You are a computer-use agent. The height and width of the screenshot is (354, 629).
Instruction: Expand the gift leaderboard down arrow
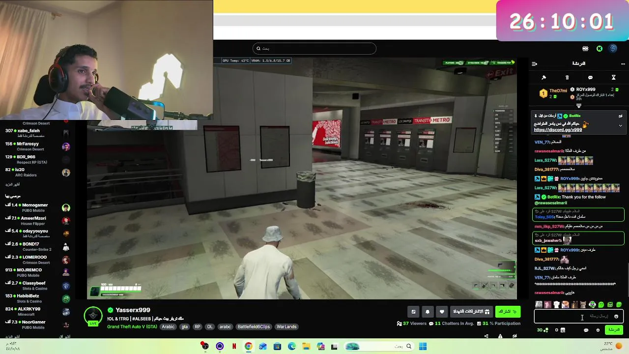pyautogui.click(x=578, y=106)
